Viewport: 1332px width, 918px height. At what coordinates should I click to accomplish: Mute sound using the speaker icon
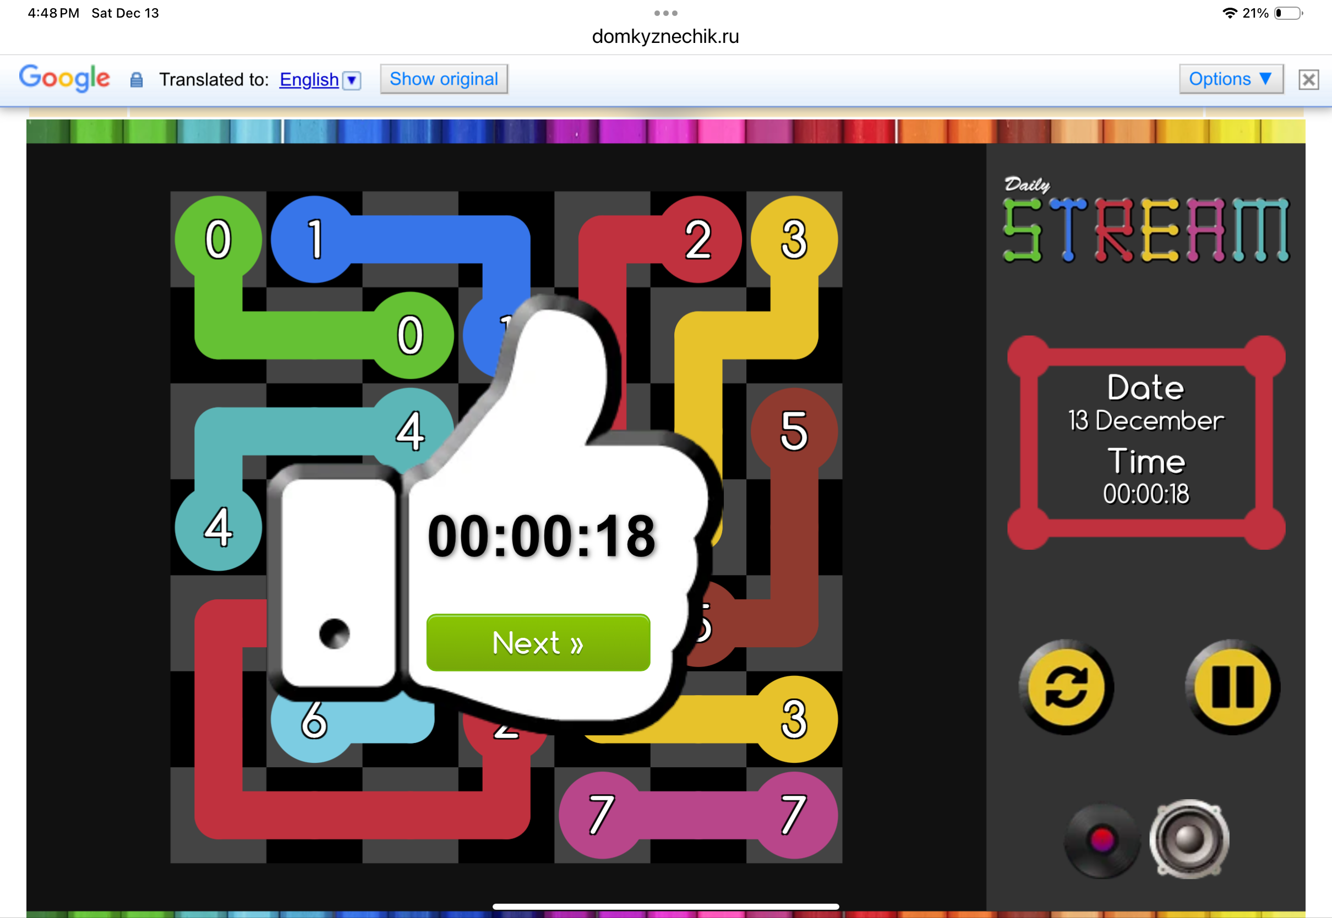(1189, 839)
